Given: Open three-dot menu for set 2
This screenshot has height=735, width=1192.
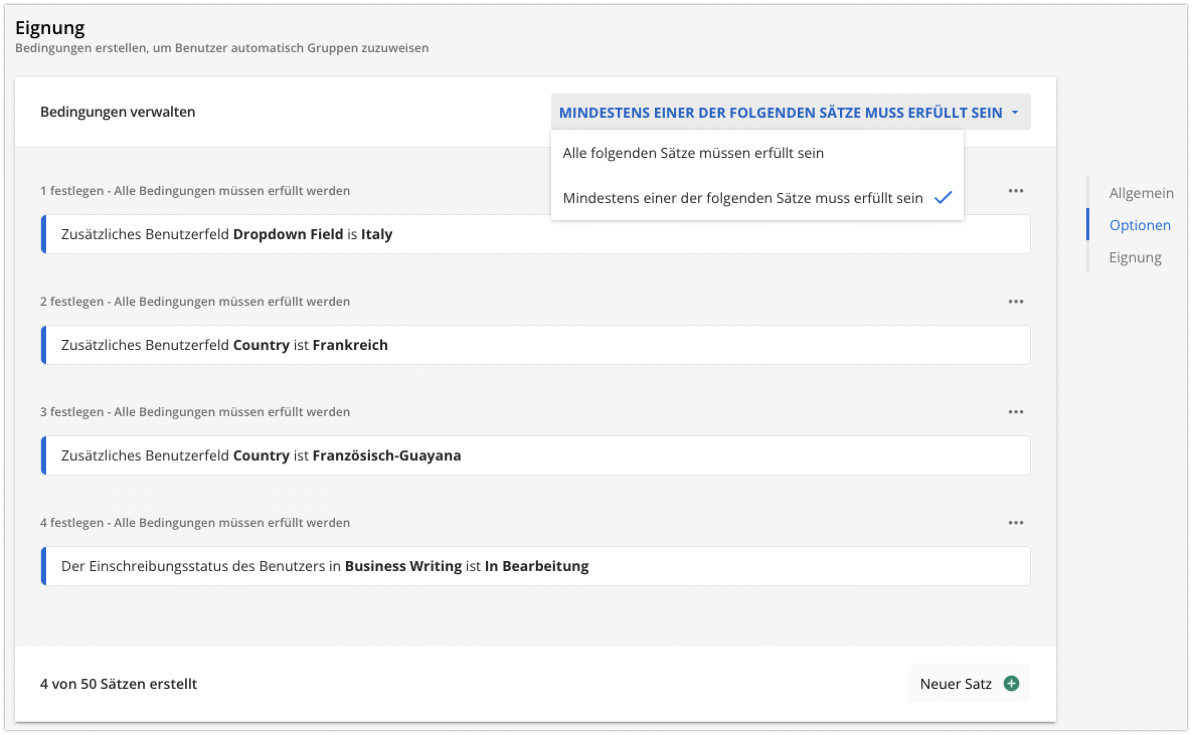Looking at the screenshot, I should coord(1015,302).
